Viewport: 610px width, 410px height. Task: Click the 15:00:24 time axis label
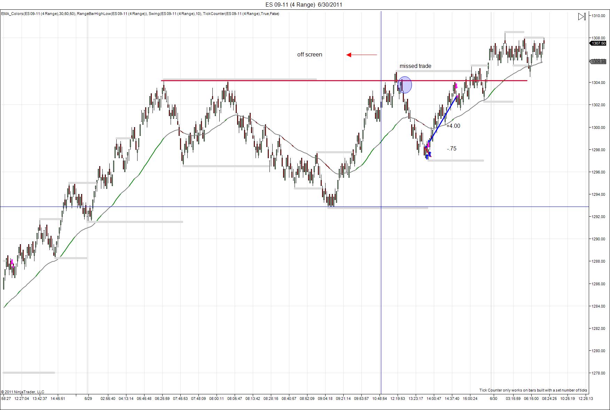click(x=470, y=399)
